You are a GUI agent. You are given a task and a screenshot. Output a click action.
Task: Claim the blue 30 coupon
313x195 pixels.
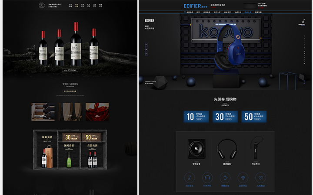[225, 117]
